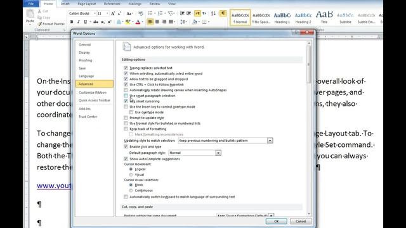Viewport: 406px width, 228px height.
Task: Toggle Show/Hide paragraph marks icon
Action: [223, 13]
